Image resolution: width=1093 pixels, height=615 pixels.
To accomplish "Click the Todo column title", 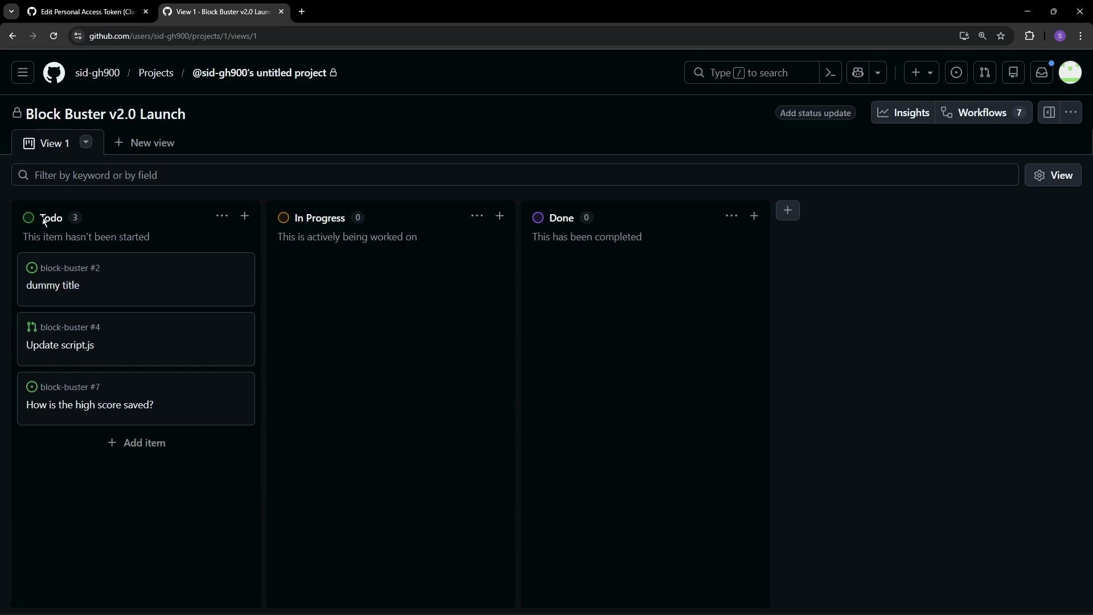I will pos(51,218).
